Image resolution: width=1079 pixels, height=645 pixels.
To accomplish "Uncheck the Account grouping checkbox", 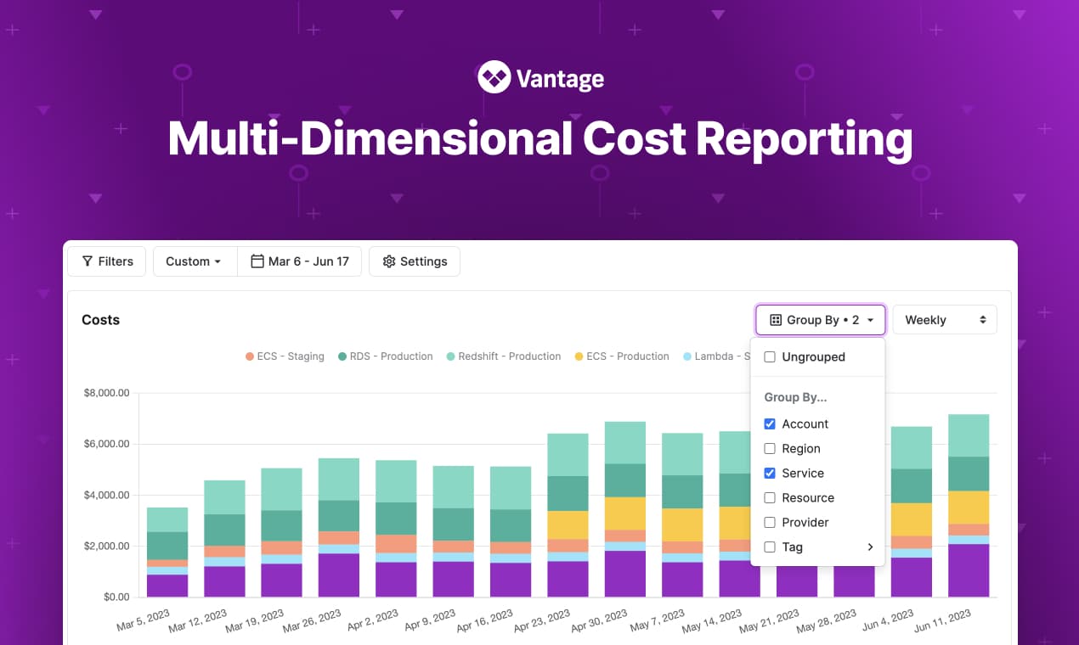I will [x=770, y=423].
